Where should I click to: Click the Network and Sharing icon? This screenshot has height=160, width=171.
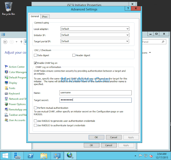click(x=6, y=99)
